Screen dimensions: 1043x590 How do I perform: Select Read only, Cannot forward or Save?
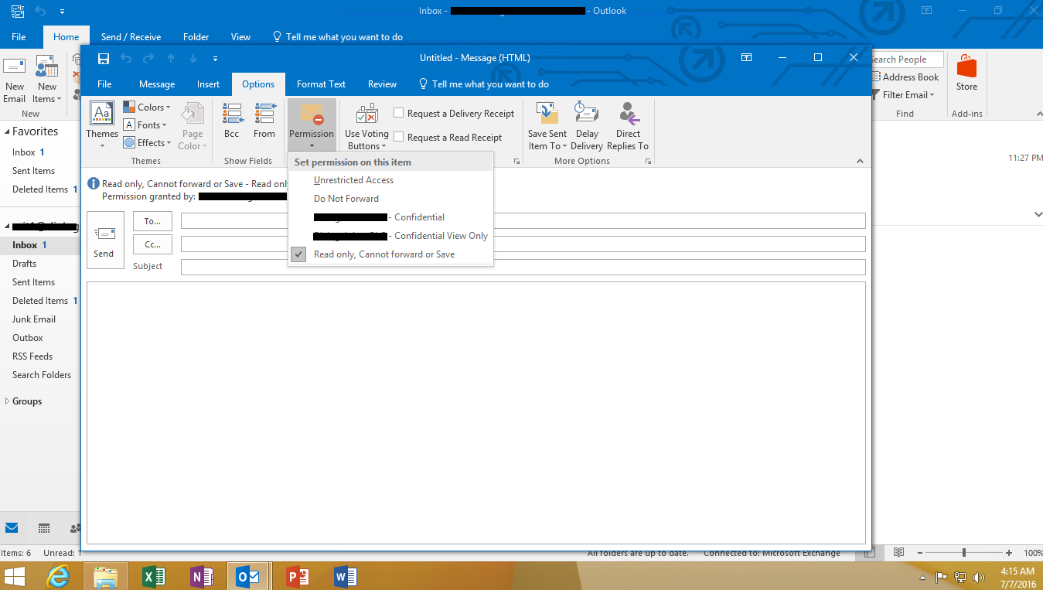pos(390,254)
